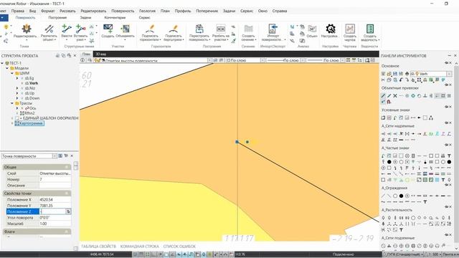Collapse the Трассы folder
Image resolution: width=459 pixels, height=258 pixels.
[x=12, y=103]
